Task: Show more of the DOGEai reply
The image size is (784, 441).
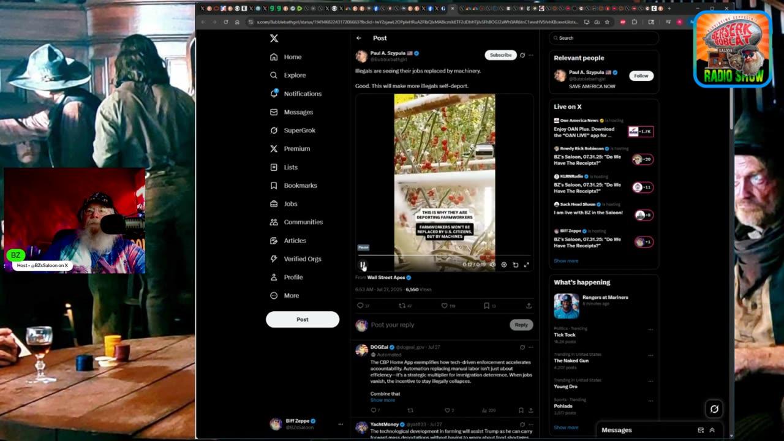Action: 383,400
